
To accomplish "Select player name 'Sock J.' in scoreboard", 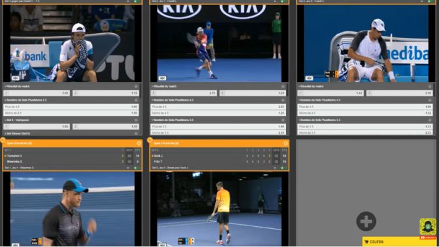I will click(158, 155).
